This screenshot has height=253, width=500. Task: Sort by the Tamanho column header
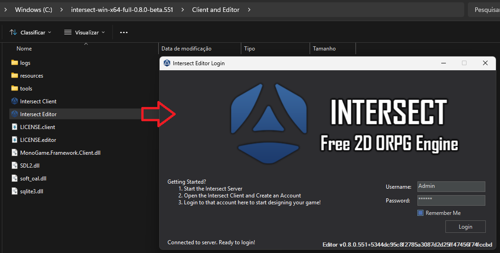324,49
